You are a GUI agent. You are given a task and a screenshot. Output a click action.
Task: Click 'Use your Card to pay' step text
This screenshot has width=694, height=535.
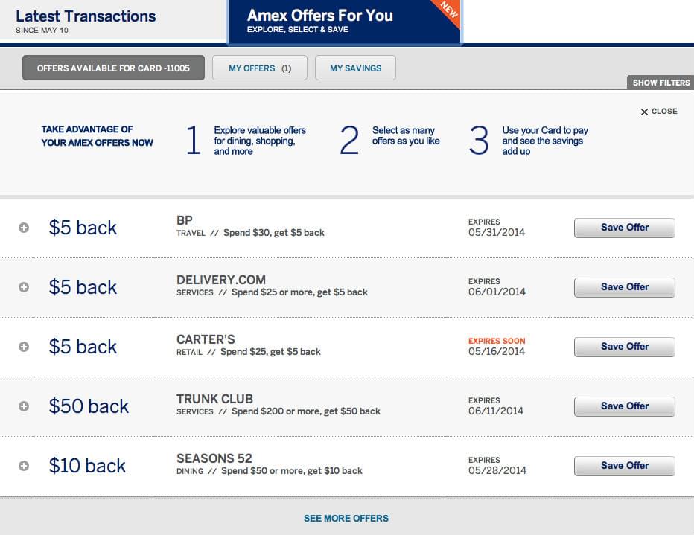pyautogui.click(x=545, y=141)
